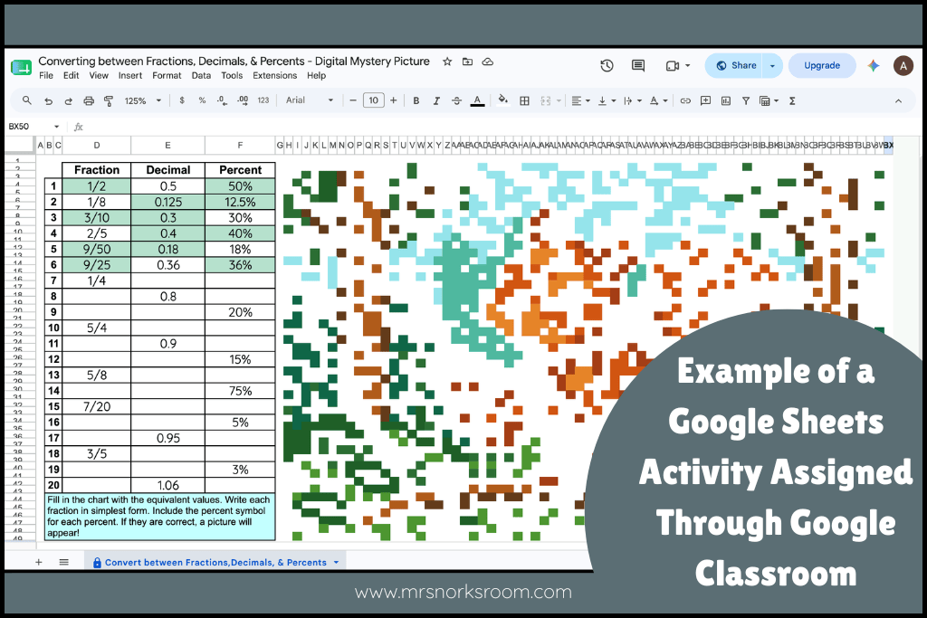Image resolution: width=927 pixels, height=618 pixels.
Task: Open the Data menu
Action: tap(201, 76)
